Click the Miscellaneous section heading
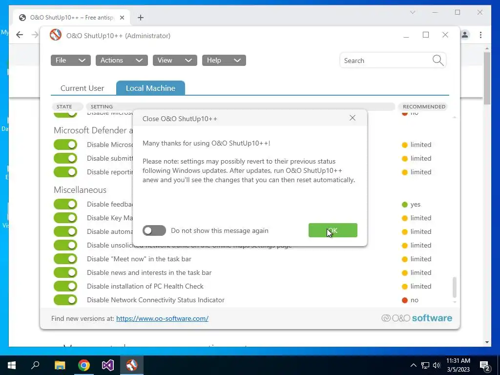Screen dimensions: 500x375 pyautogui.click(x=80, y=190)
